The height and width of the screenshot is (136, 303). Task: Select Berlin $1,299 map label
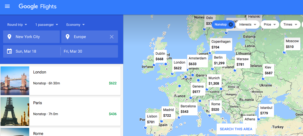pos(219,60)
